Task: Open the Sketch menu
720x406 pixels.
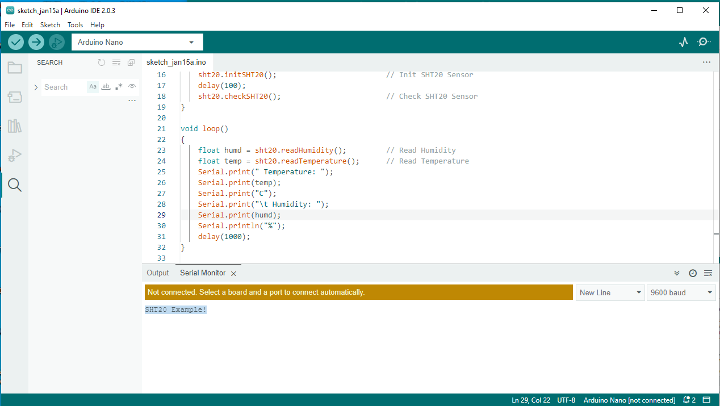Action: pyautogui.click(x=50, y=25)
